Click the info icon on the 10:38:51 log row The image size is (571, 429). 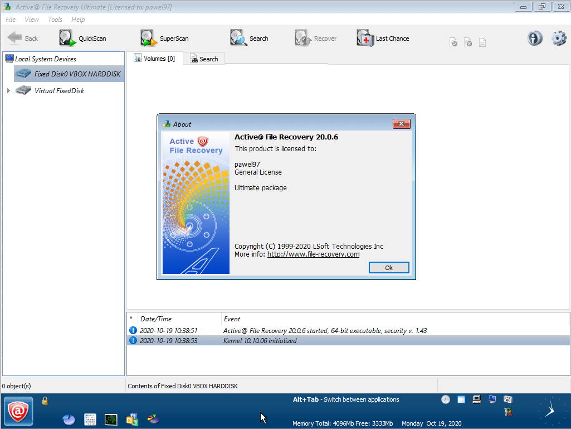133,330
